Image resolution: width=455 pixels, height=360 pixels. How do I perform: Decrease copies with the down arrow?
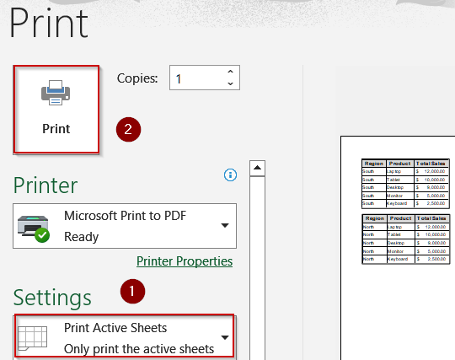coord(230,83)
